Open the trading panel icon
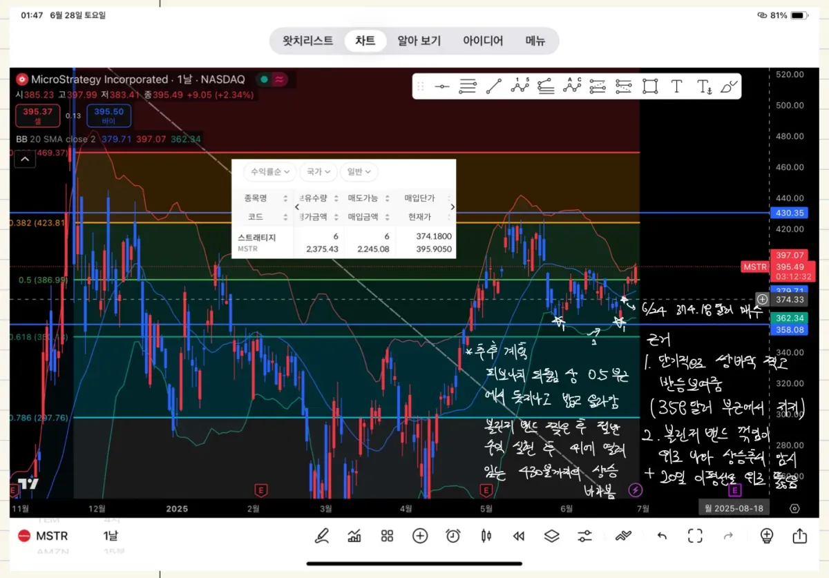829x578 pixels. tap(623, 536)
